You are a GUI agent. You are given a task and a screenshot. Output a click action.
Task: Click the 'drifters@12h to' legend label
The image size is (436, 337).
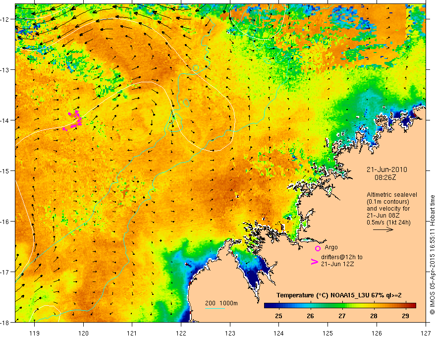click(x=342, y=257)
